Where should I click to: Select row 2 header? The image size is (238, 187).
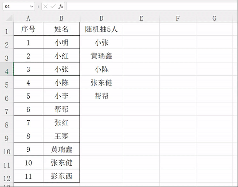[x=7, y=42]
